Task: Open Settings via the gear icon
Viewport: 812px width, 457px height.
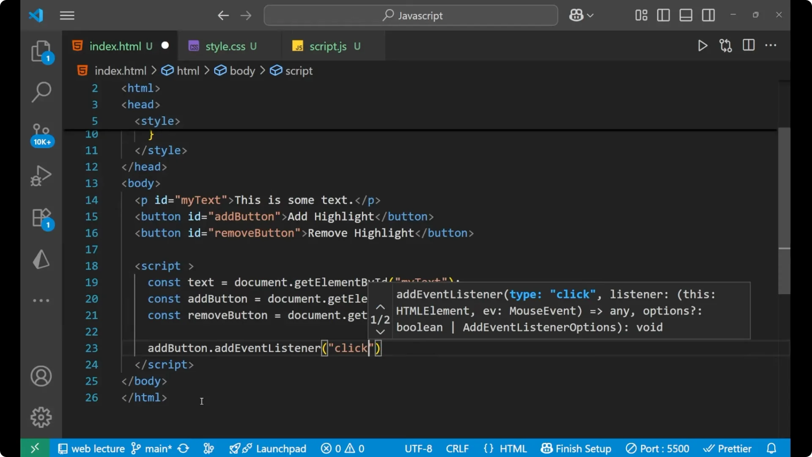Action: click(41, 417)
